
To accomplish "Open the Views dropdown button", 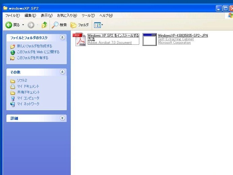I will point(98,25).
